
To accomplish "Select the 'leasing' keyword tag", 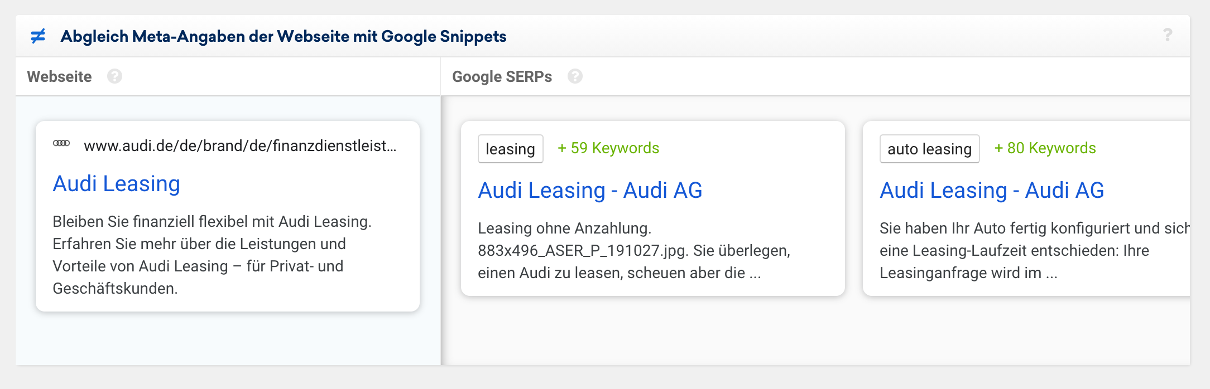I will click(510, 149).
